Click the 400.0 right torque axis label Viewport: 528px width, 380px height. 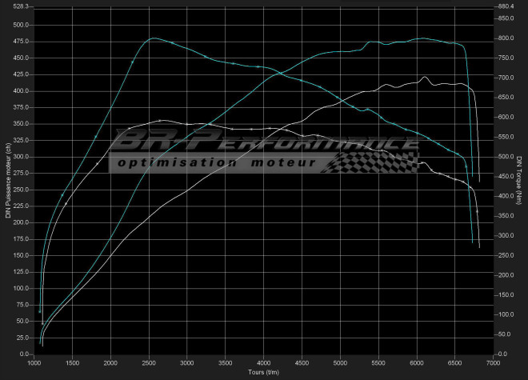tap(506, 196)
